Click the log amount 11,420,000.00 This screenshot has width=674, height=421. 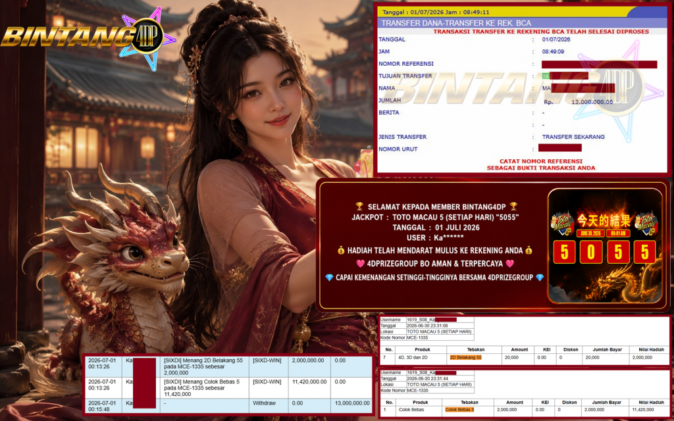309,382
